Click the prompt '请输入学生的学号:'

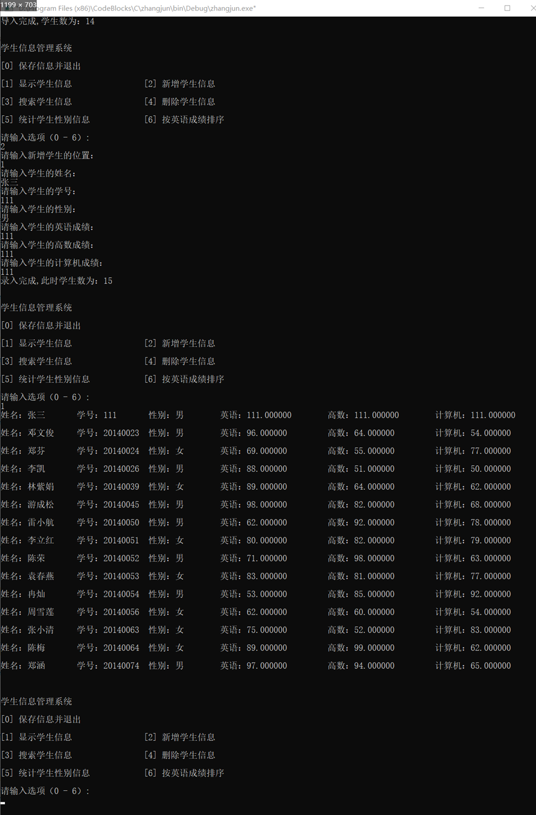[38, 192]
